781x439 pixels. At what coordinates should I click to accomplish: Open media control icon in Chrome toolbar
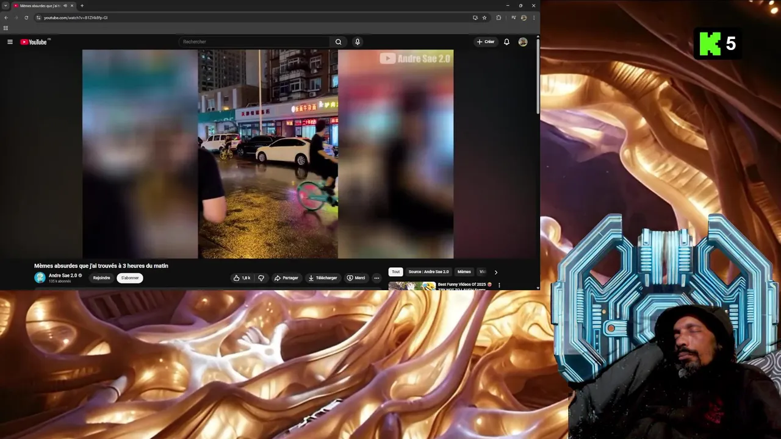[513, 18]
